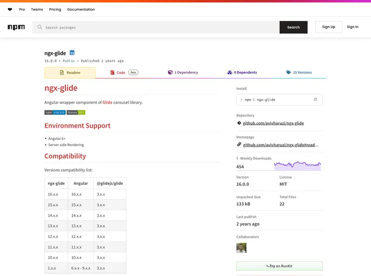Click the homepage chain-link icon

(239, 144)
